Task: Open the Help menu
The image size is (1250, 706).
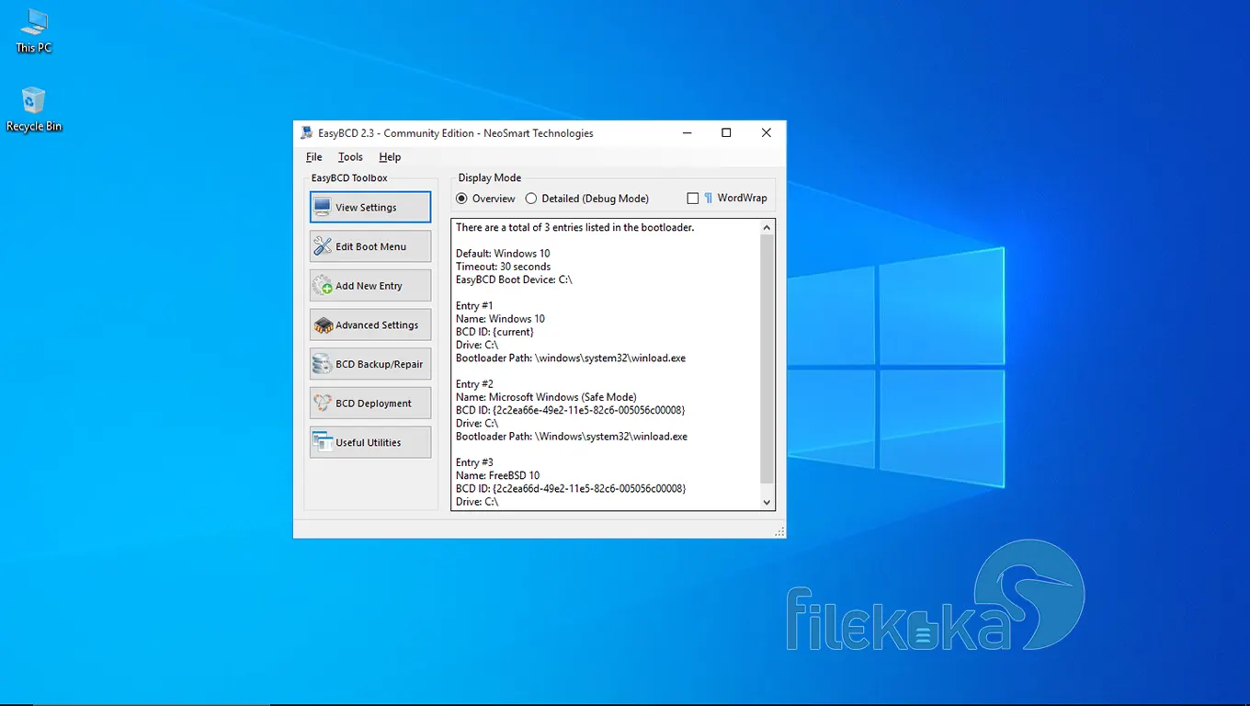Action: [x=390, y=157]
